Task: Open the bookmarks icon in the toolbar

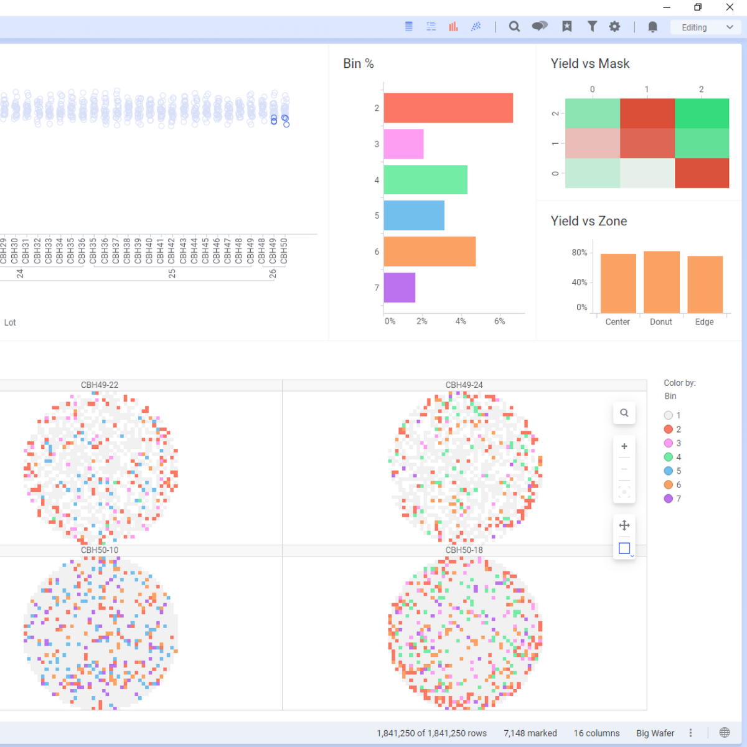Action: click(x=567, y=26)
